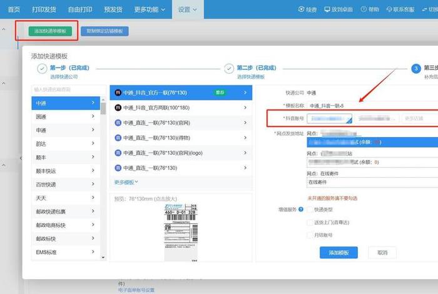The width and height of the screenshot is (438, 294).
Task: Select 邮政标快 in the courier list
Action: coord(66,239)
